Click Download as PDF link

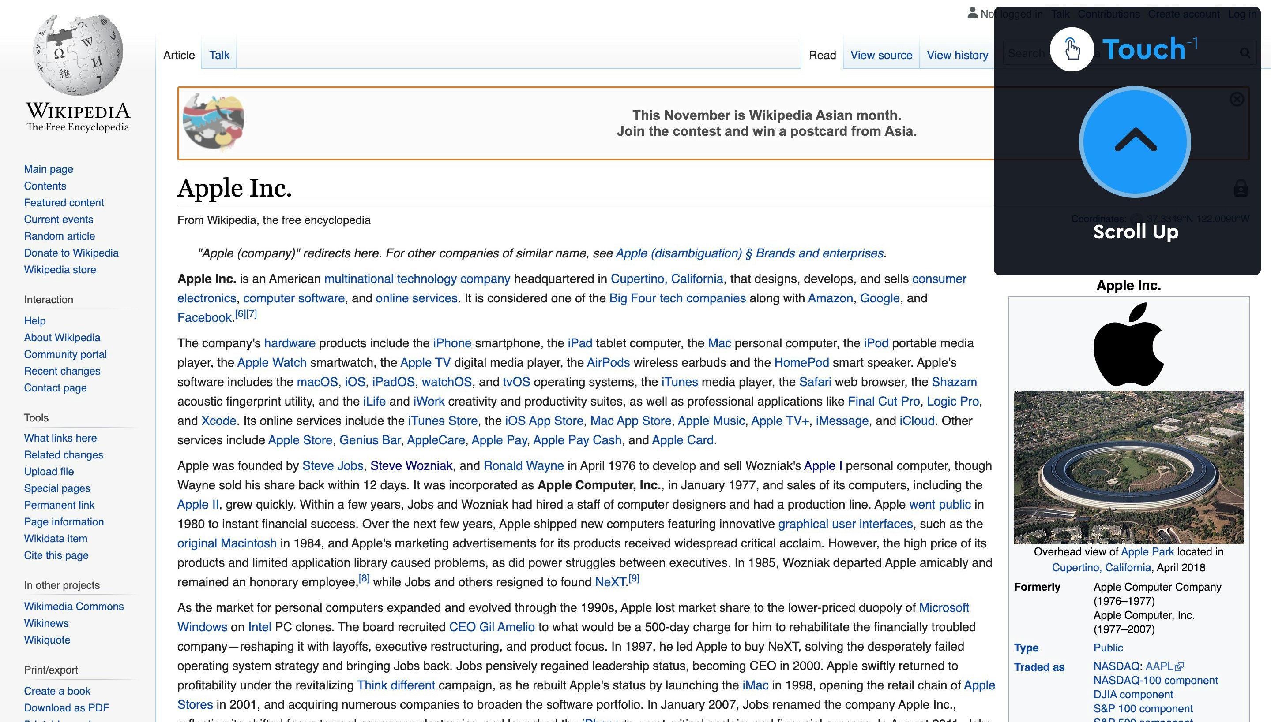point(67,707)
